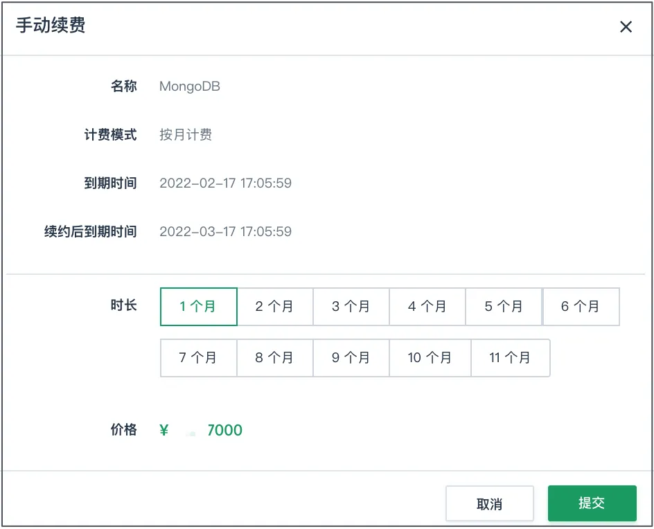Click the 名称 label
The image size is (654, 529).
click(x=124, y=87)
